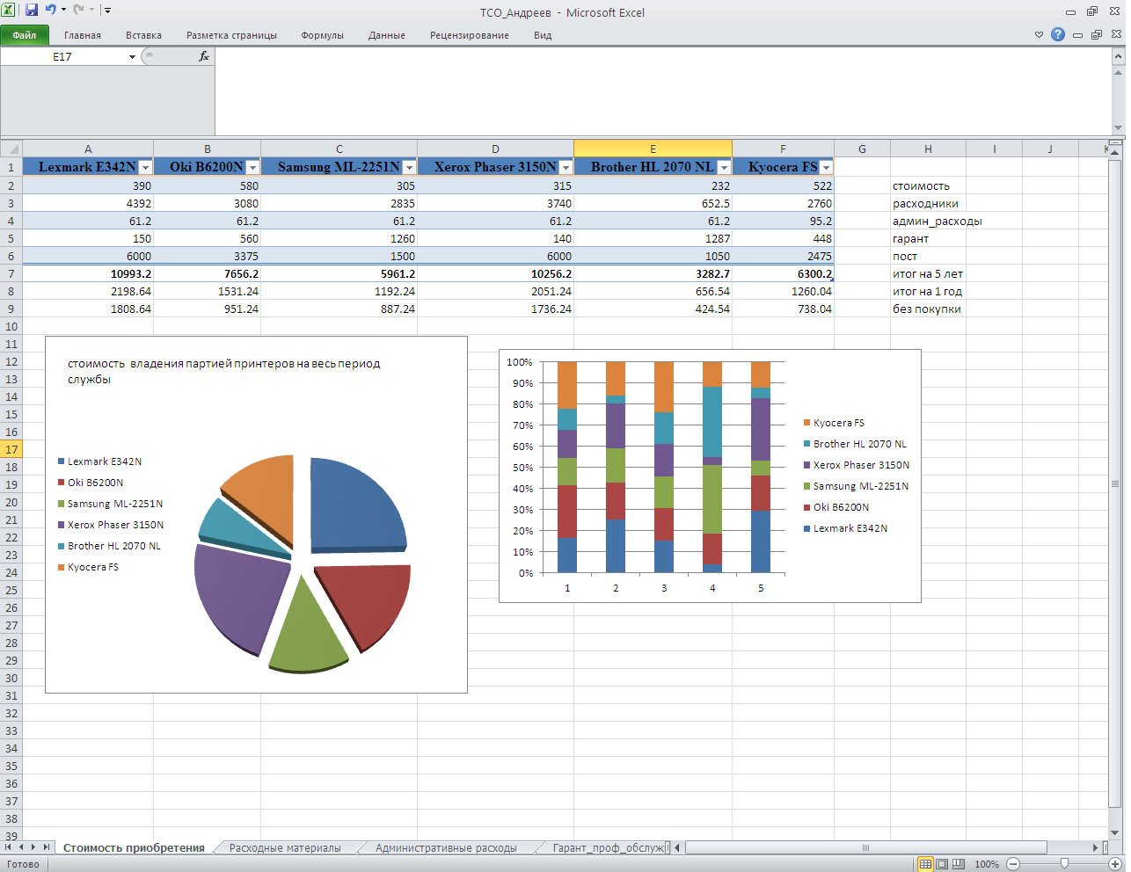Screen dimensions: 1131x872
Task: Select cell containing без покупки
Action: click(928, 309)
